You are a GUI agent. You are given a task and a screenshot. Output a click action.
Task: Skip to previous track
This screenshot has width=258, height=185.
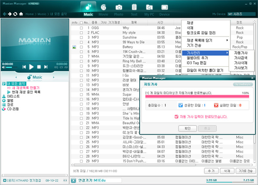click(x=24, y=67)
